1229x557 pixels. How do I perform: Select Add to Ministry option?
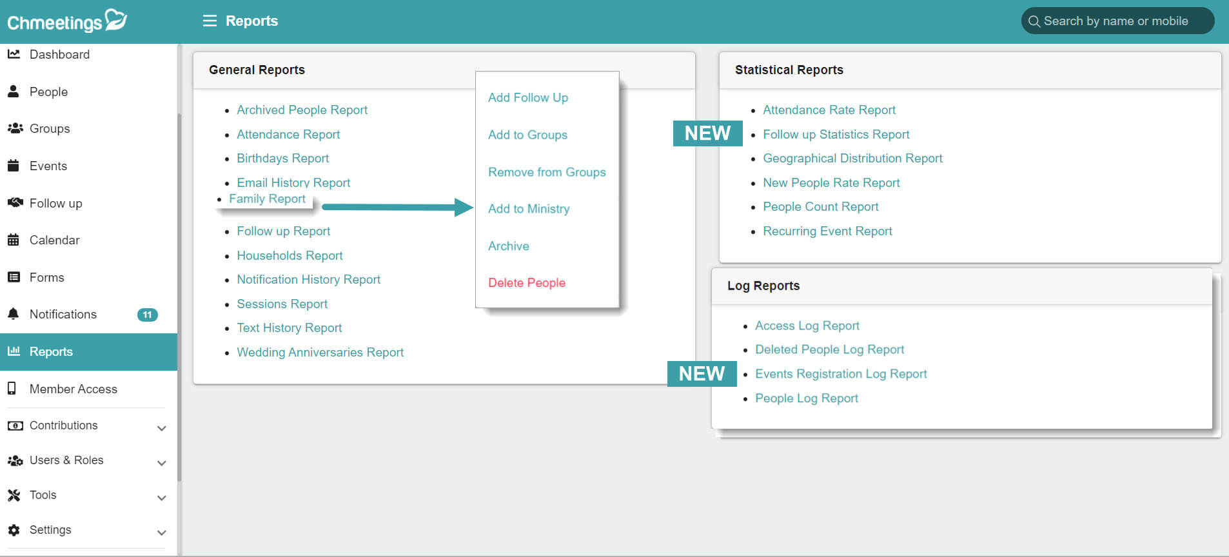[529, 209]
